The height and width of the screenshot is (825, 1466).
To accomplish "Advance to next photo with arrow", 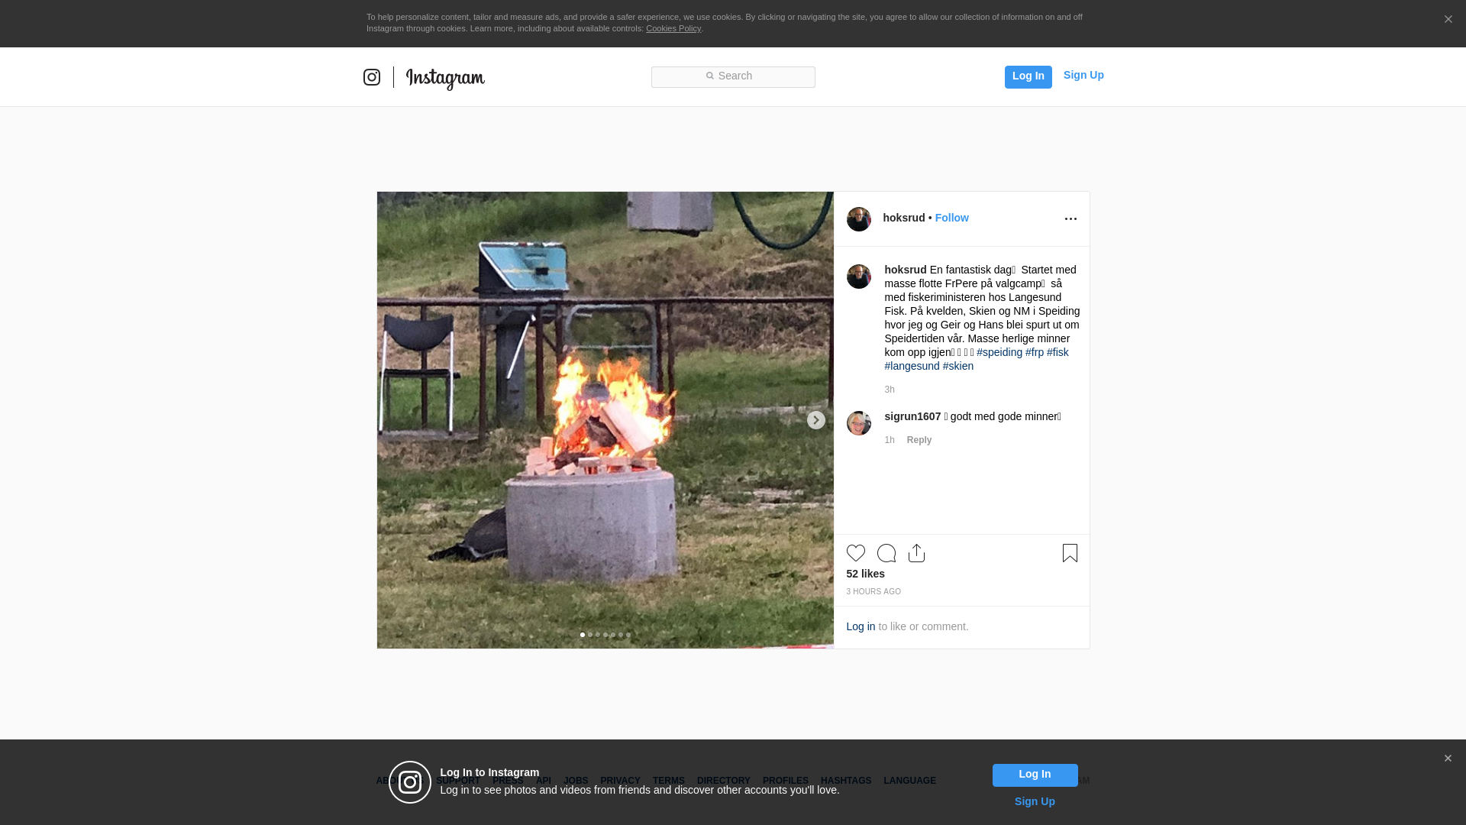I will point(816,420).
